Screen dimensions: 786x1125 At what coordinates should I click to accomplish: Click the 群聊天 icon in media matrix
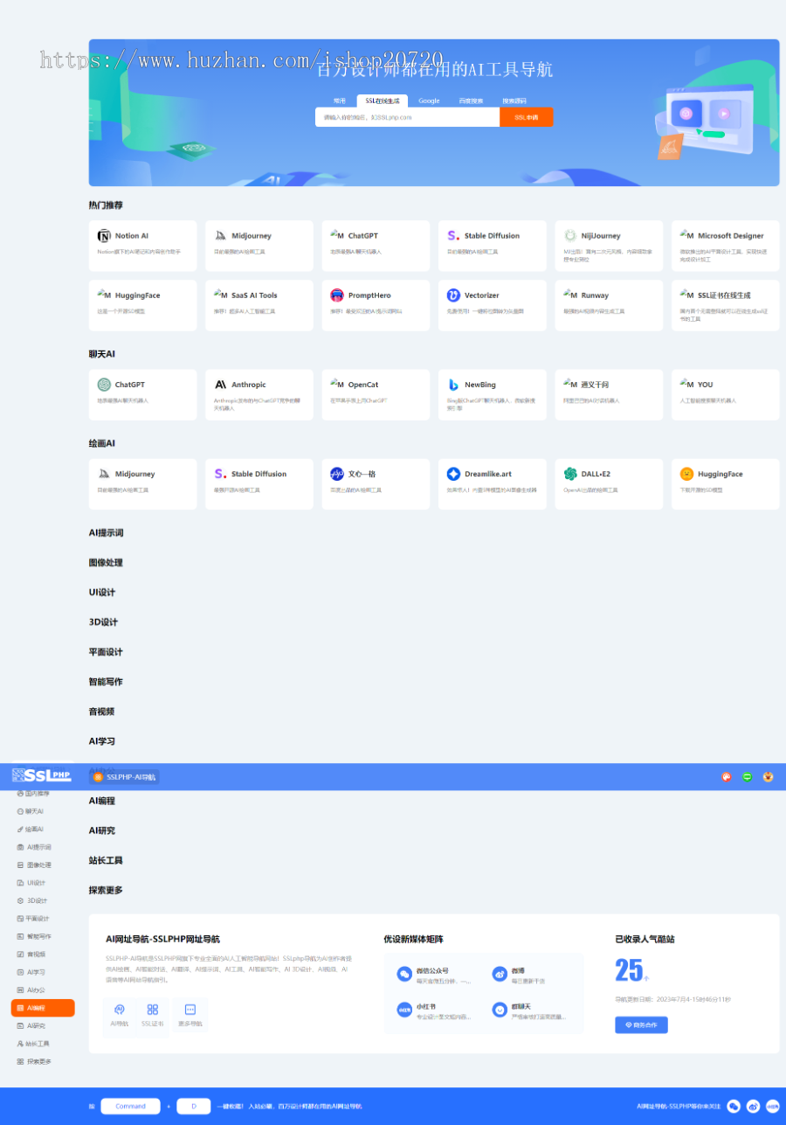[500, 1010]
